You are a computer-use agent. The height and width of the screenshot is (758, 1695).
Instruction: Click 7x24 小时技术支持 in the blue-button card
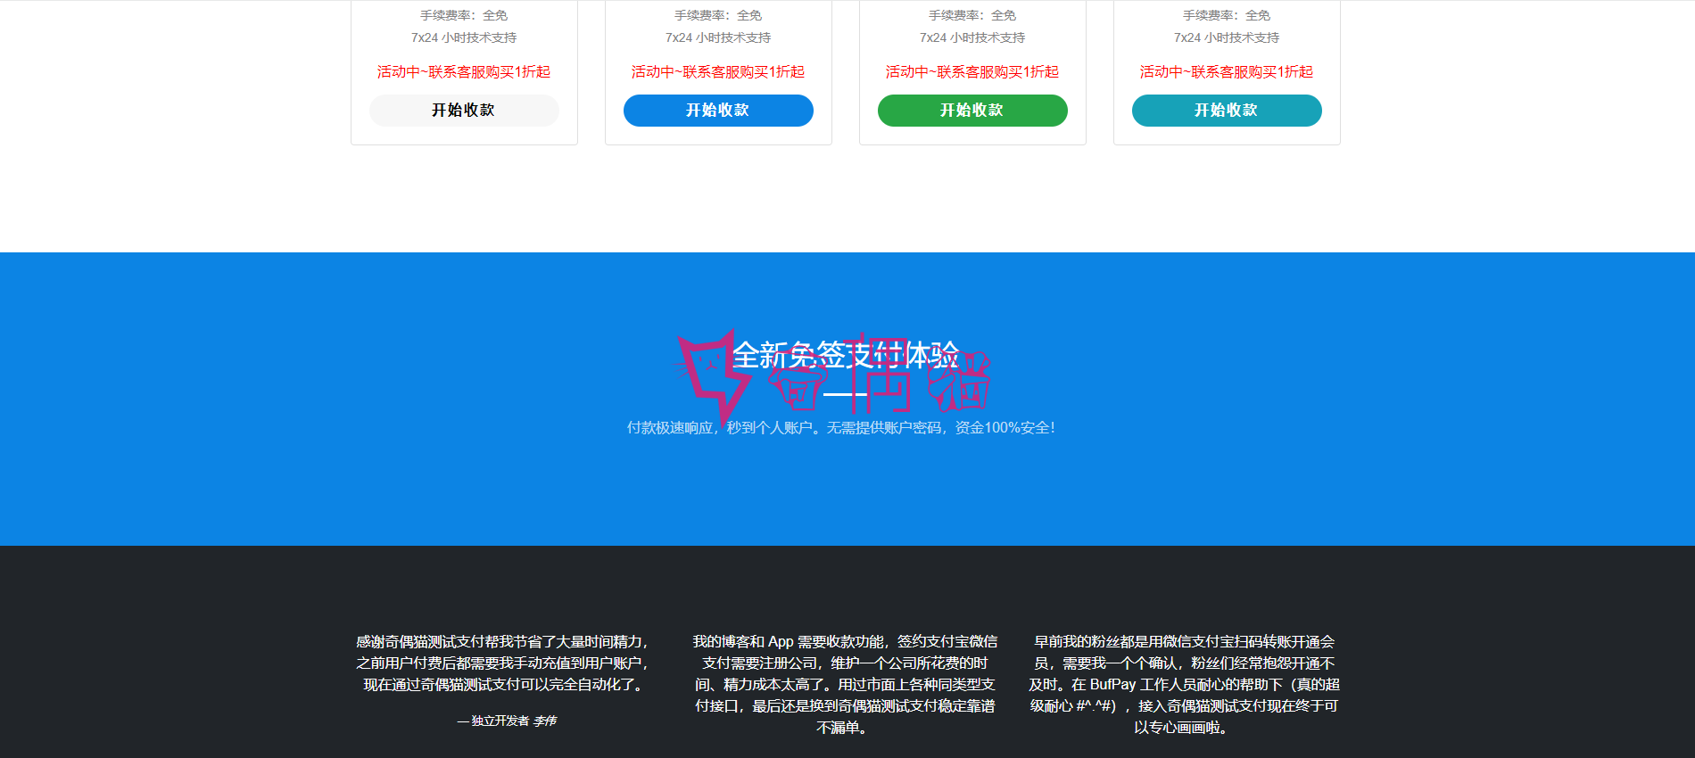pyautogui.click(x=718, y=37)
